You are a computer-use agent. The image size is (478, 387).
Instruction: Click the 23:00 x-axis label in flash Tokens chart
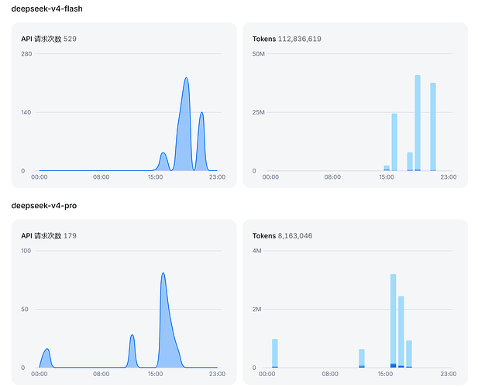coord(449,177)
